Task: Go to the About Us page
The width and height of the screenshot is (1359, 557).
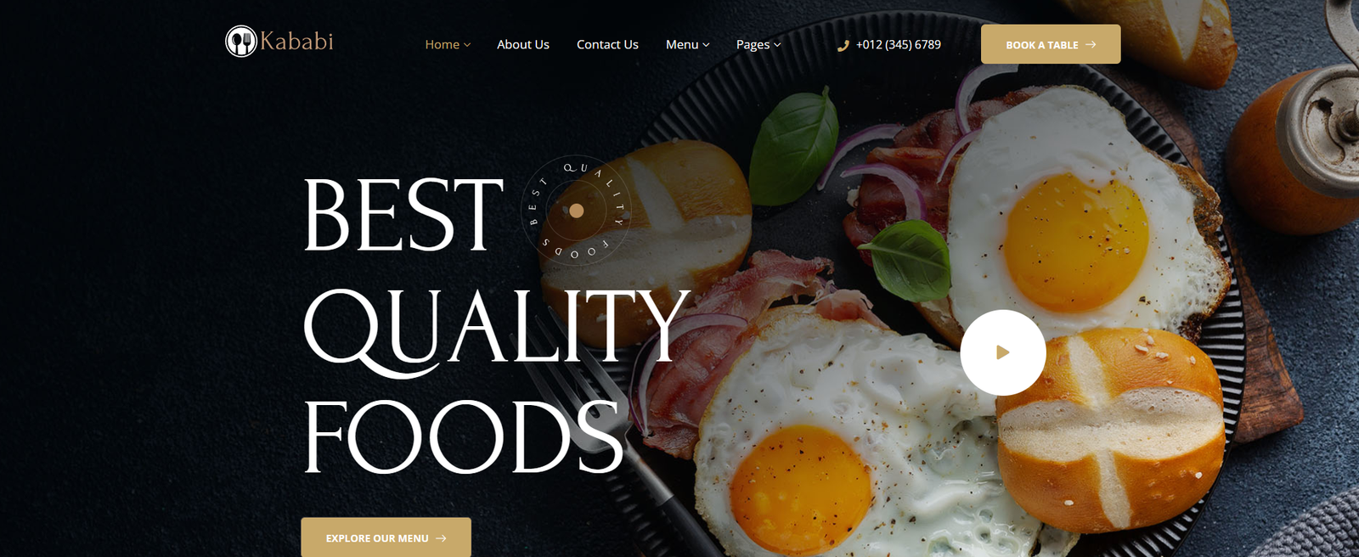Action: pos(523,44)
